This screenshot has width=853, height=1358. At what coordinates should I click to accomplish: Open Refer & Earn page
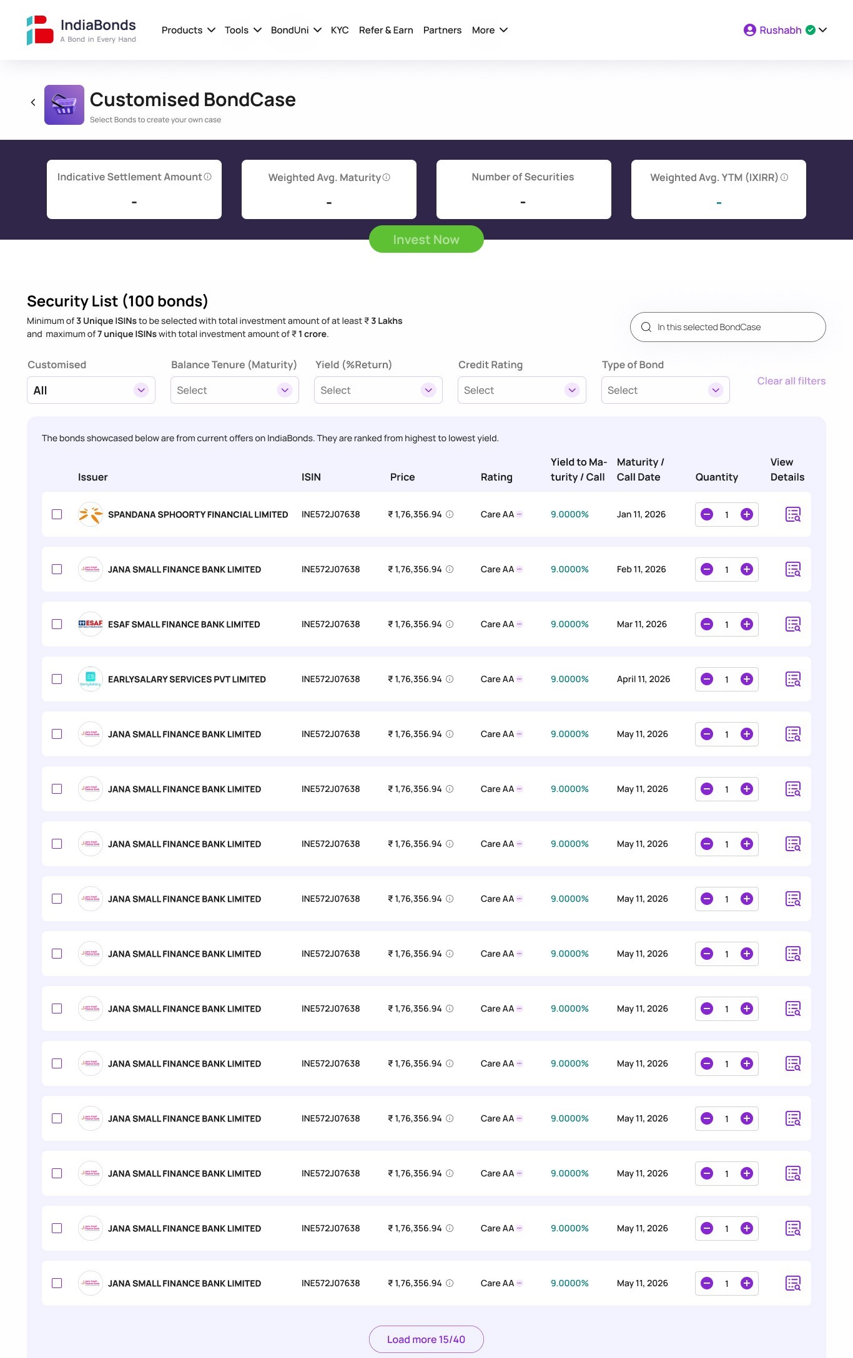386,30
